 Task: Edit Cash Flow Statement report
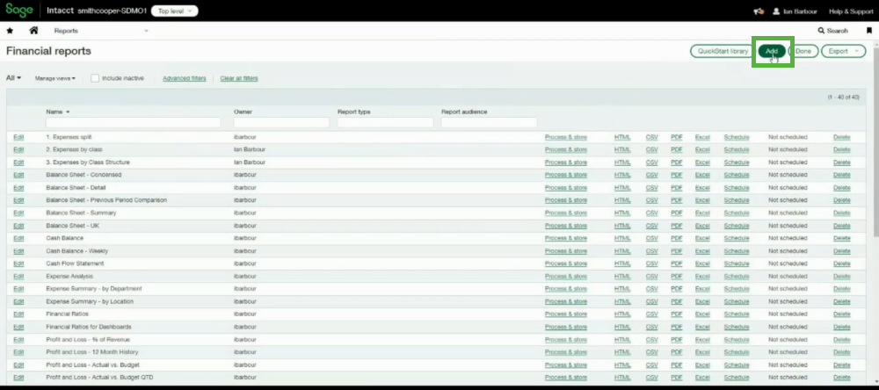(18, 264)
